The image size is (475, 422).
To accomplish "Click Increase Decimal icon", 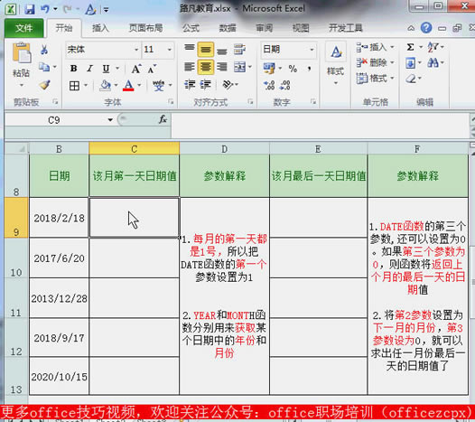I will point(269,85).
